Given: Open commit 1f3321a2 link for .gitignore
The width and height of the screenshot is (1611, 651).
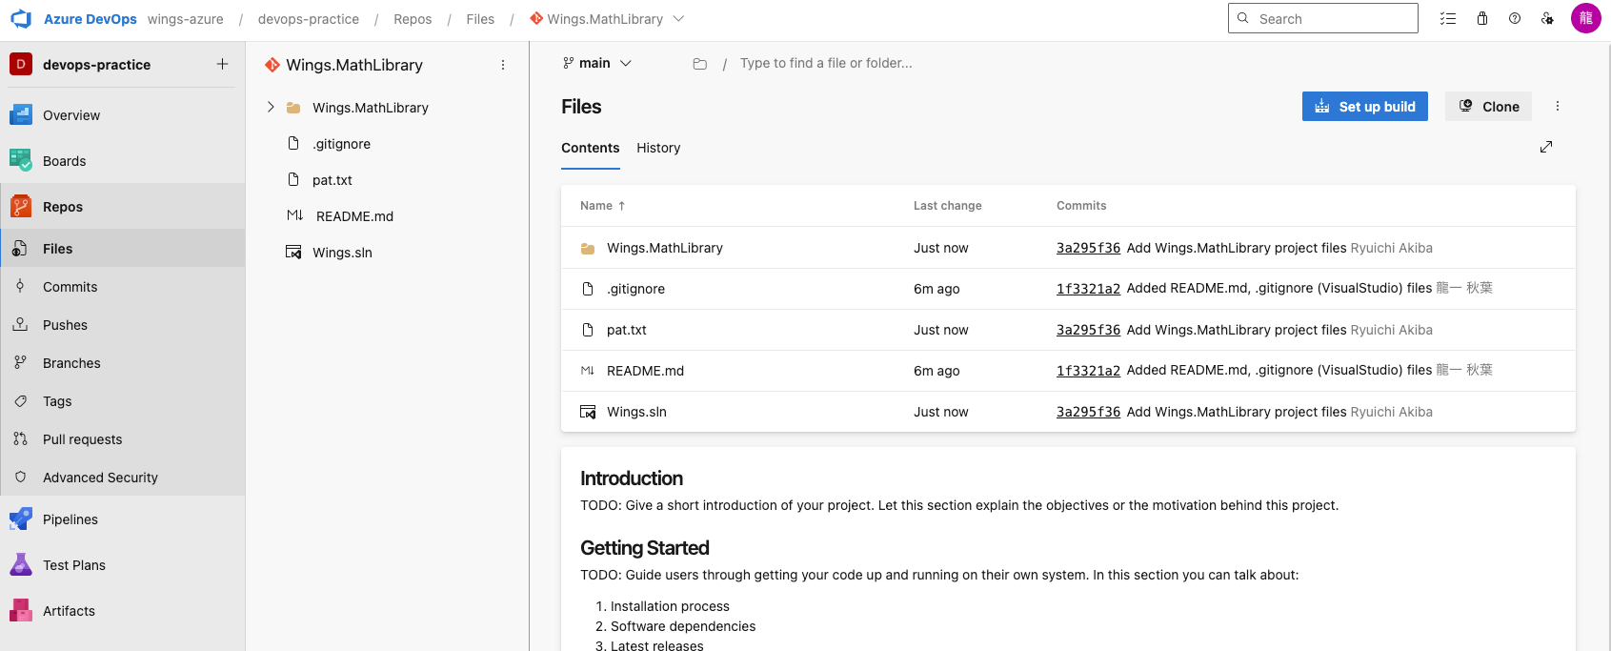Looking at the screenshot, I should click(1088, 289).
